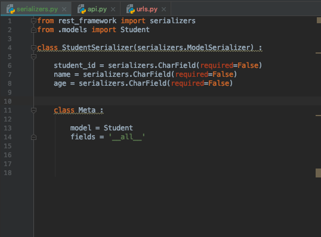Click fold end marker at line 14

33,138
